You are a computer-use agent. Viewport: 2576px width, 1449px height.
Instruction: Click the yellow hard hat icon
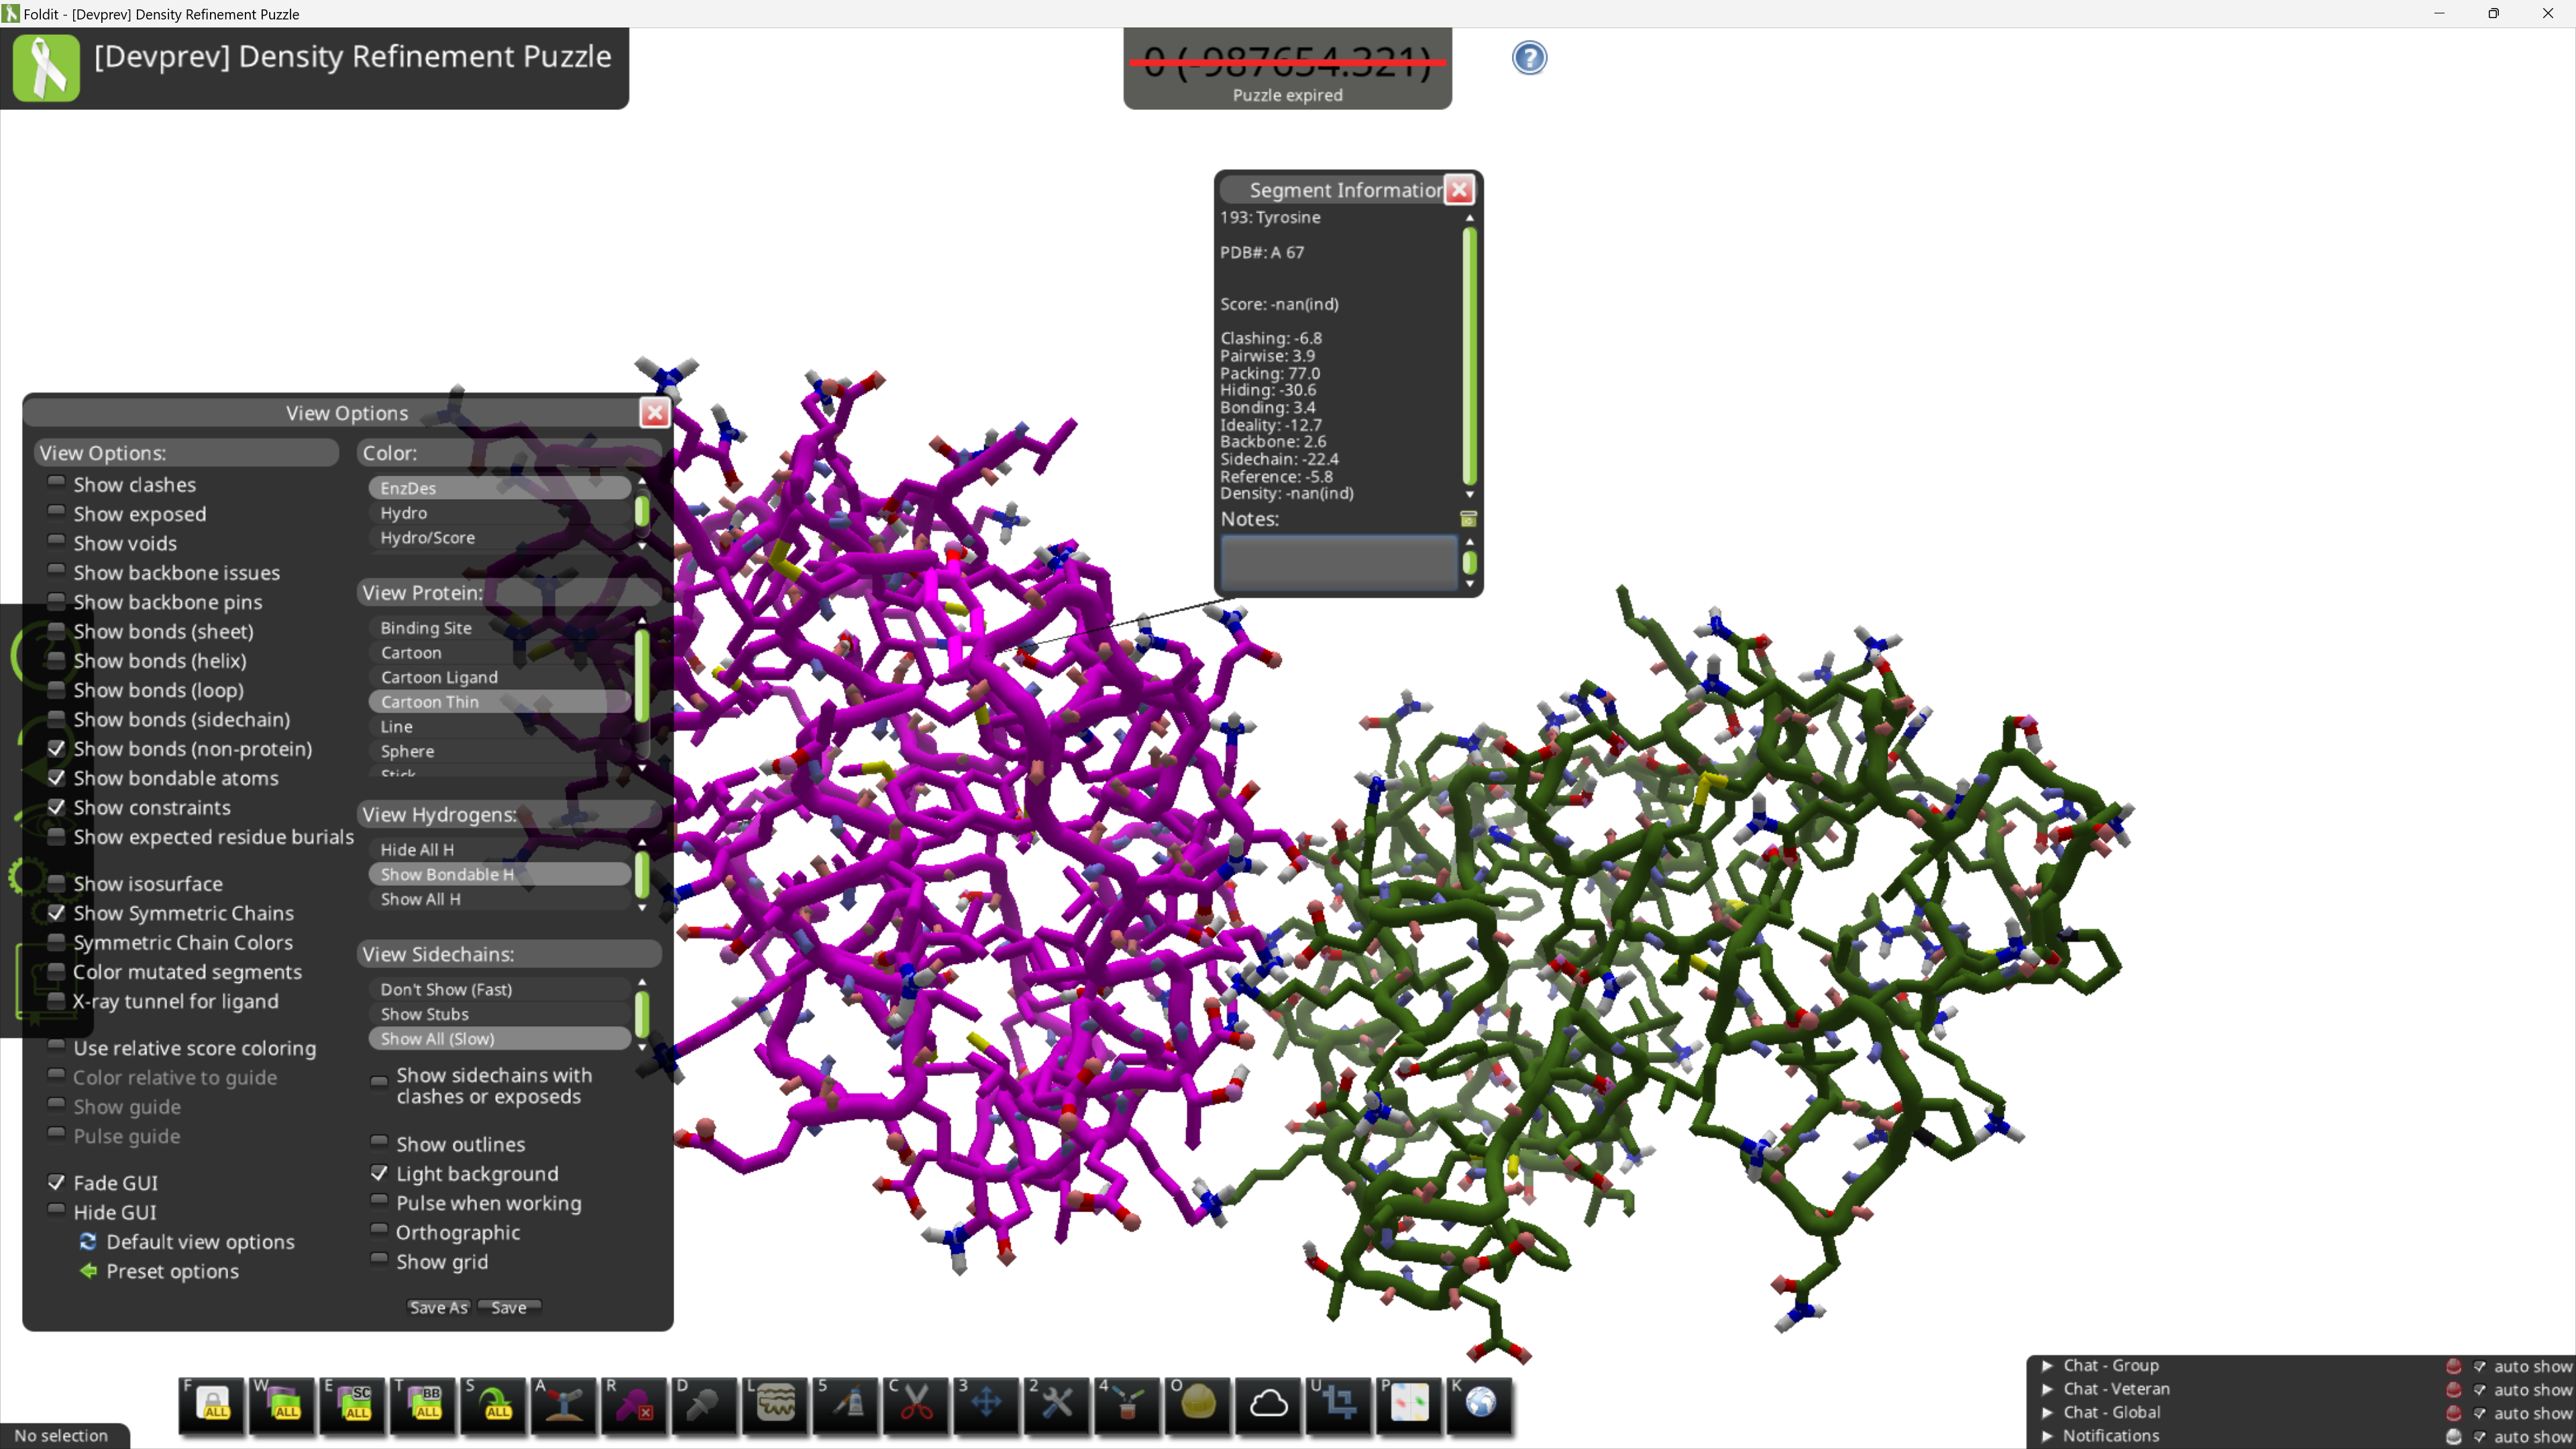(x=1198, y=1403)
